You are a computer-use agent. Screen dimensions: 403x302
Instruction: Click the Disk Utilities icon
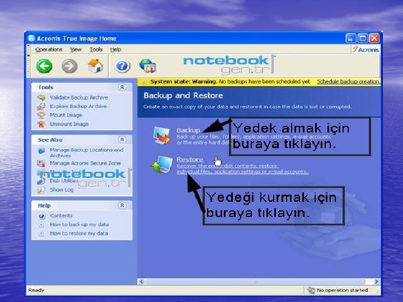[x=41, y=181]
